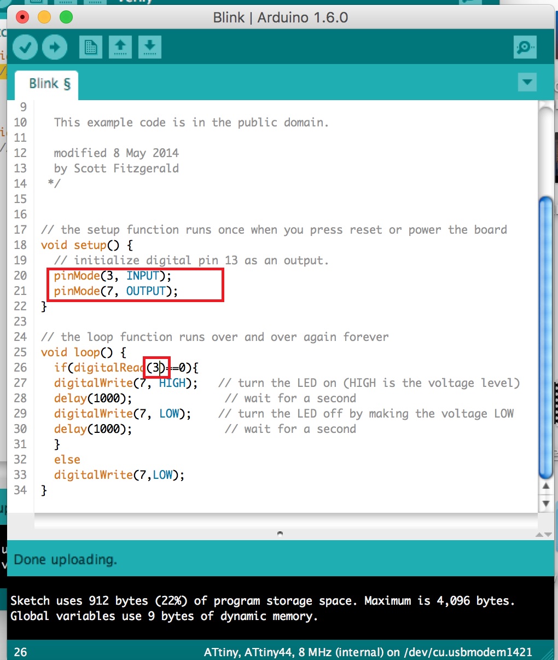Viewport: 558px width, 660px height.
Task: Click the 'Done uploading.' status message
Action: pyautogui.click(x=65, y=560)
